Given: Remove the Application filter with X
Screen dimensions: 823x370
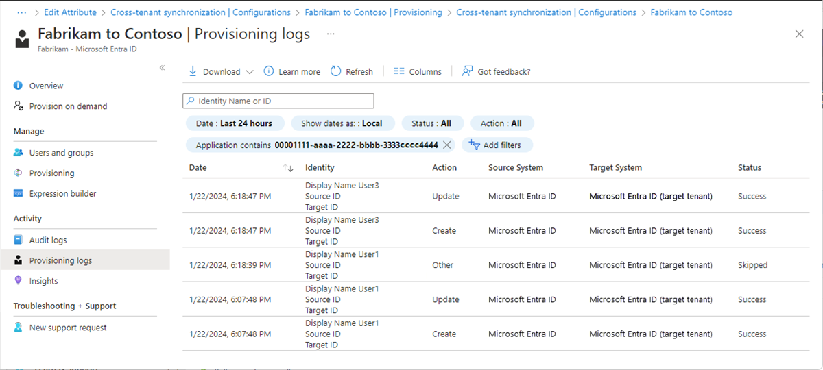Looking at the screenshot, I should (x=447, y=145).
